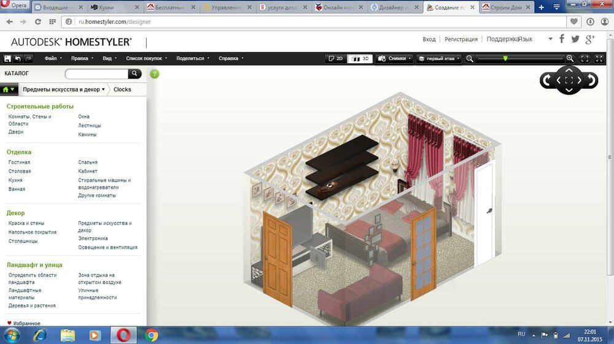Click the zoom out magnifier icon

click(x=470, y=59)
